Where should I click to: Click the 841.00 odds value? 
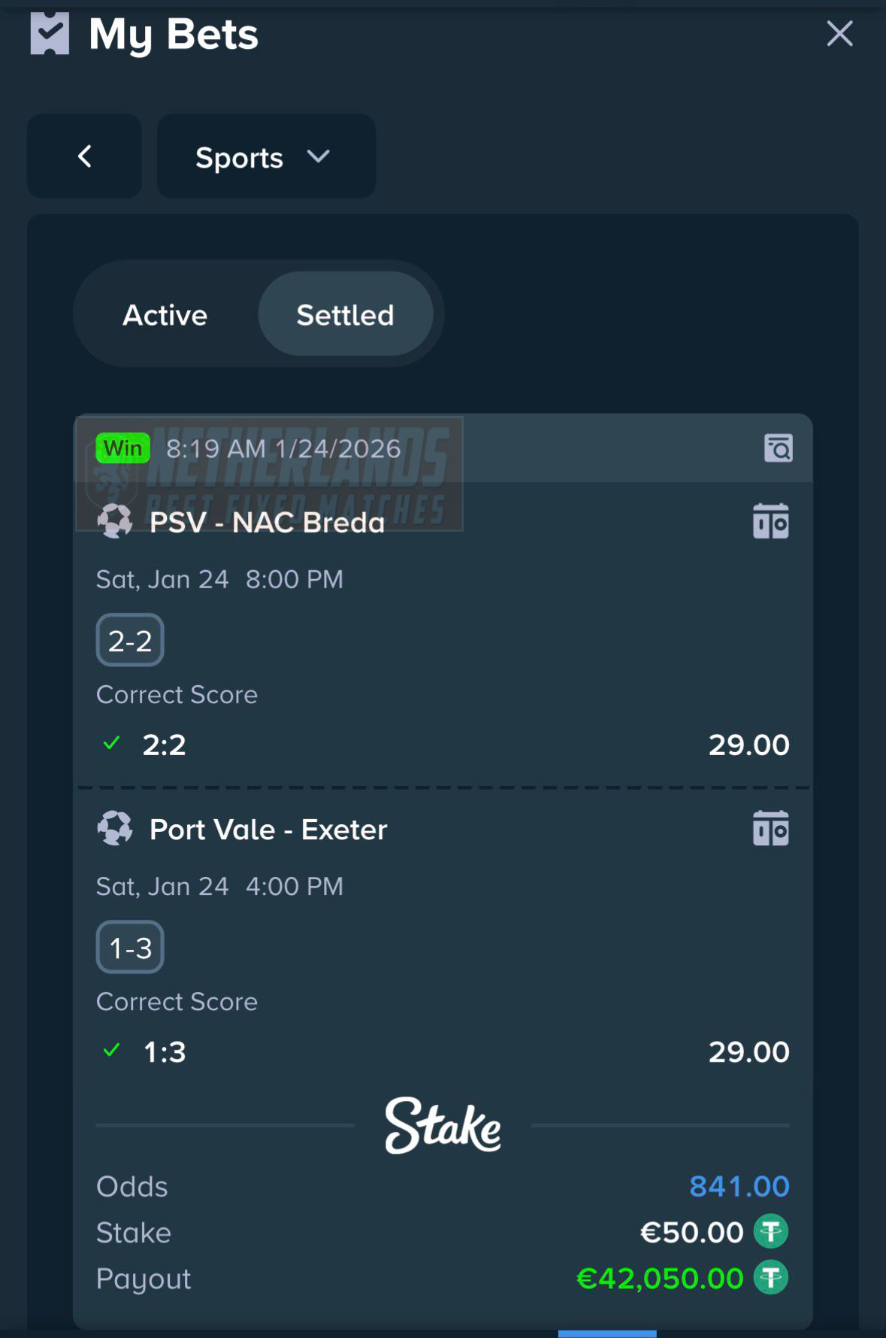[x=739, y=1187]
